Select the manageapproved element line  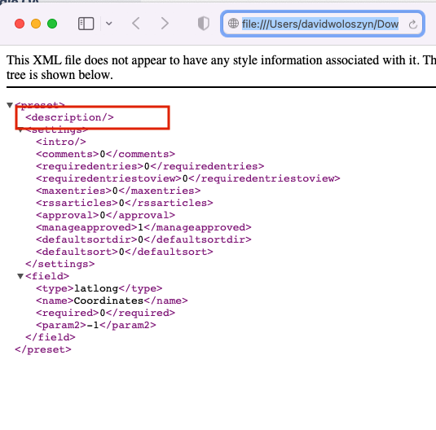143,227
